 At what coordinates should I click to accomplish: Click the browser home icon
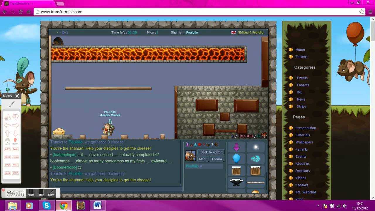click(x=29, y=12)
